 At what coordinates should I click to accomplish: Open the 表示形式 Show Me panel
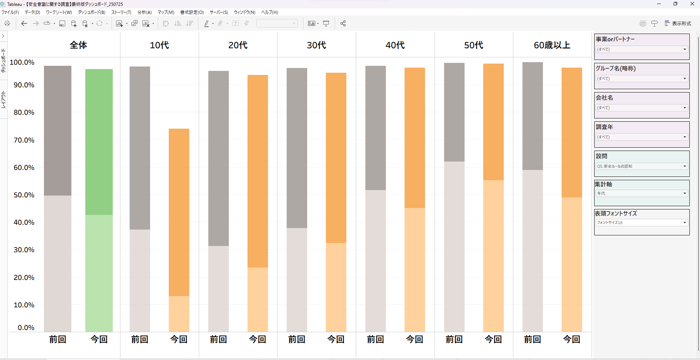click(x=678, y=23)
